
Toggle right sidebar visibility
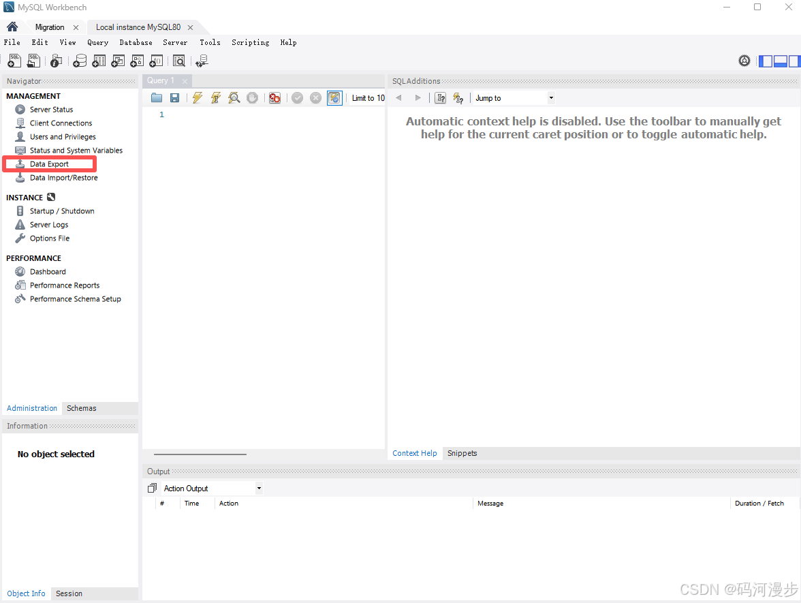(x=794, y=61)
